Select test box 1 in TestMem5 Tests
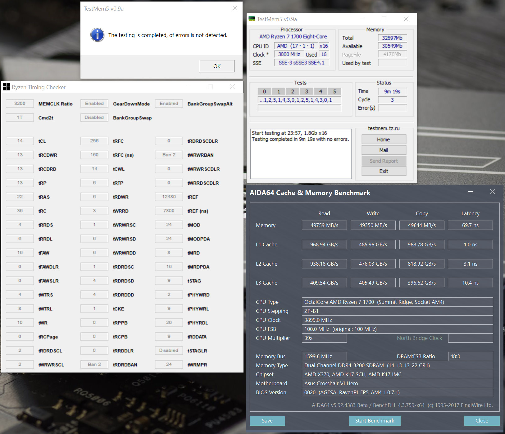This screenshot has height=434, width=505. [x=279, y=91]
